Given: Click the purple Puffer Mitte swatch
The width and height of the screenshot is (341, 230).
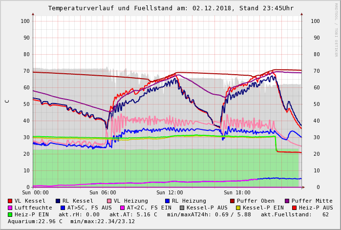Looking at the screenshot, I should (287, 201).
